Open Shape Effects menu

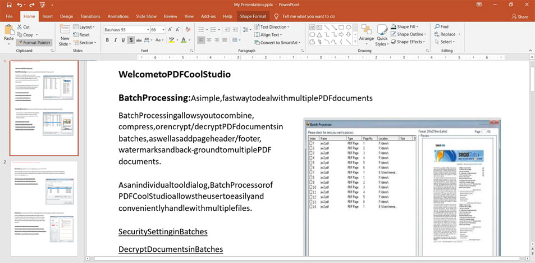pos(408,42)
